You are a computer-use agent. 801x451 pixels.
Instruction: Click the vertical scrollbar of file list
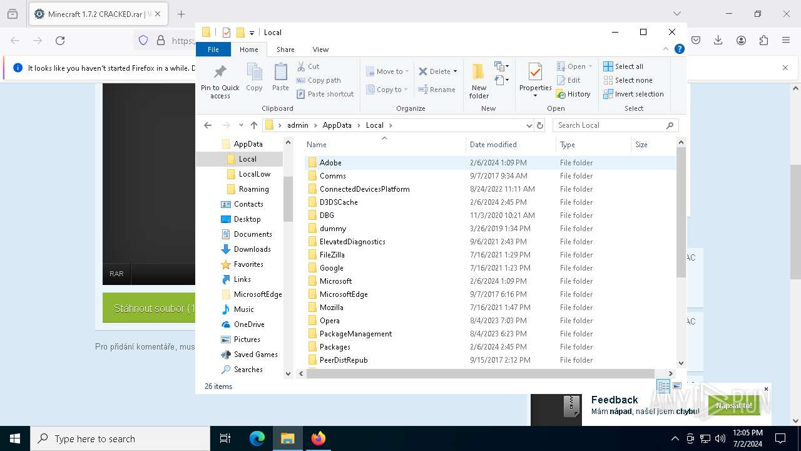pos(681,213)
